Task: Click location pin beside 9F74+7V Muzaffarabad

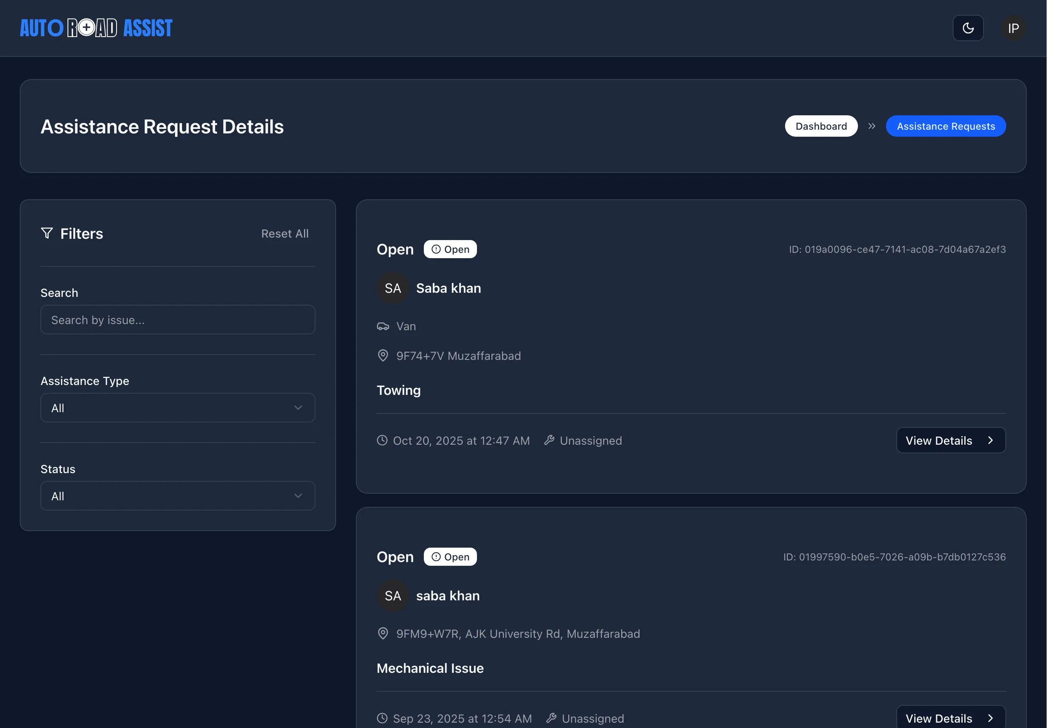Action: coord(383,356)
